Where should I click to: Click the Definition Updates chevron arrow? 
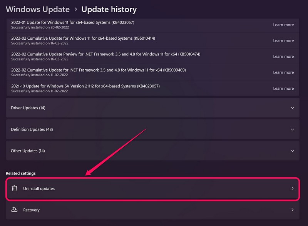tap(292, 129)
